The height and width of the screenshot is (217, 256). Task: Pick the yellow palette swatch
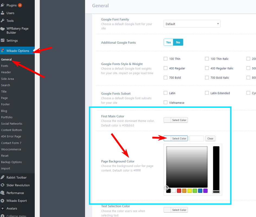click(190, 190)
